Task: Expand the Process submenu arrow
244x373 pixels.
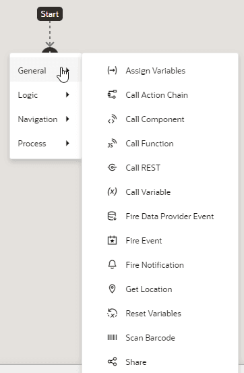Action: coord(67,144)
